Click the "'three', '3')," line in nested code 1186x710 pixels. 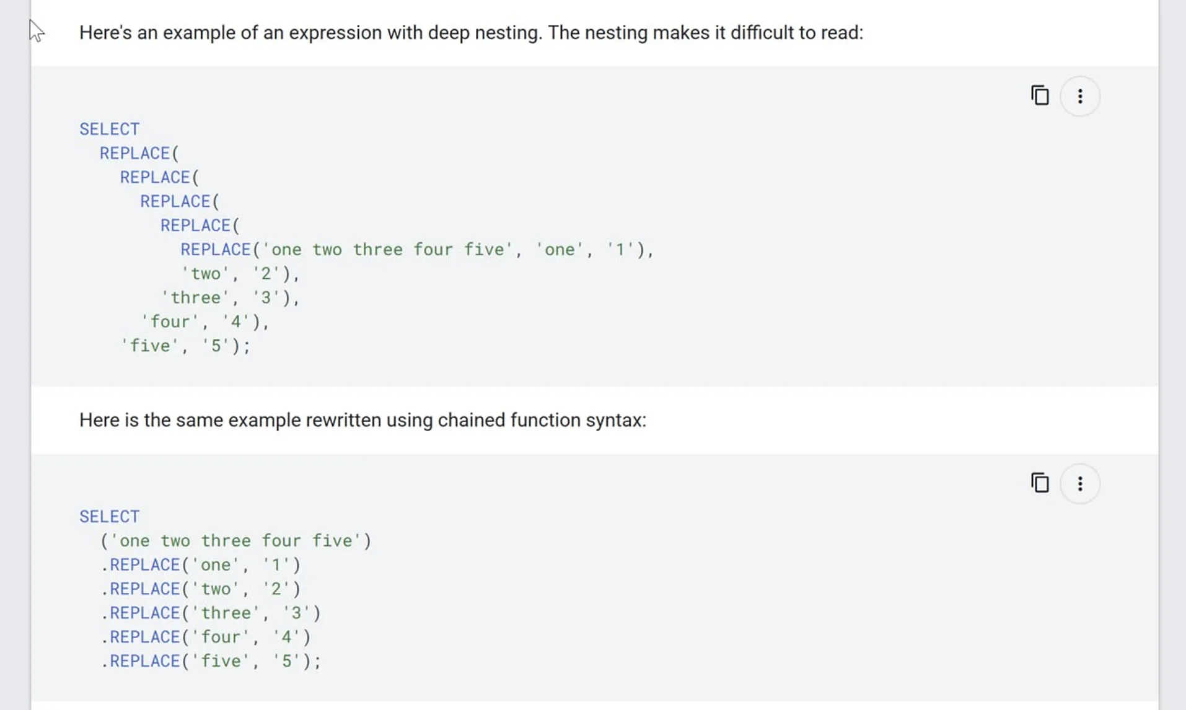click(230, 298)
